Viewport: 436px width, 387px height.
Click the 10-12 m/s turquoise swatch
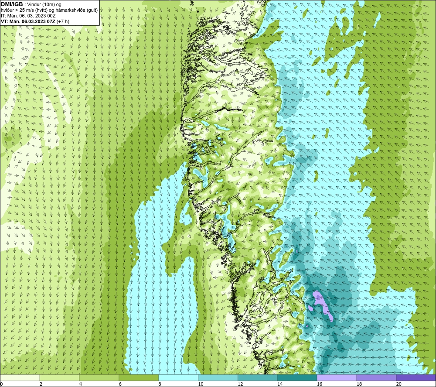point(218,377)
